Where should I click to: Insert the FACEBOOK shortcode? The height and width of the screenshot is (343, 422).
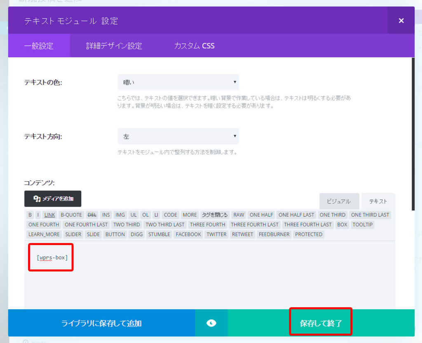pos(188,234)
